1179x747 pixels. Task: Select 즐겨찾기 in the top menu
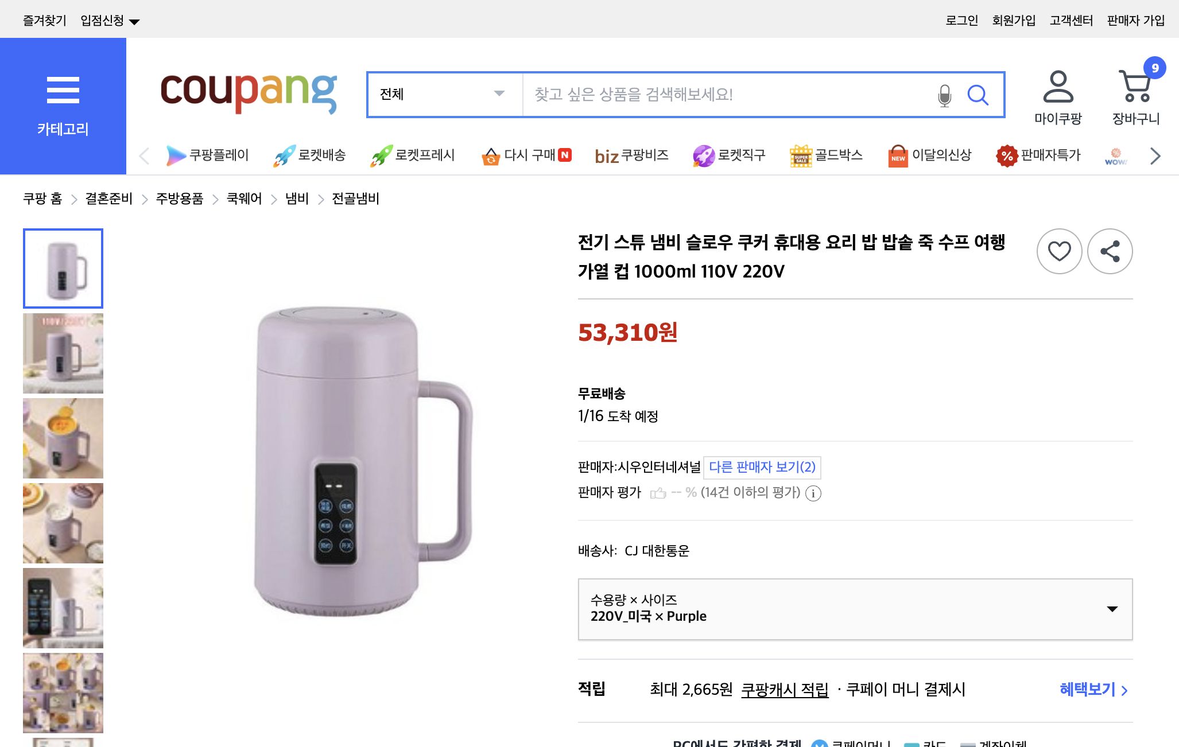pos(44,20)
